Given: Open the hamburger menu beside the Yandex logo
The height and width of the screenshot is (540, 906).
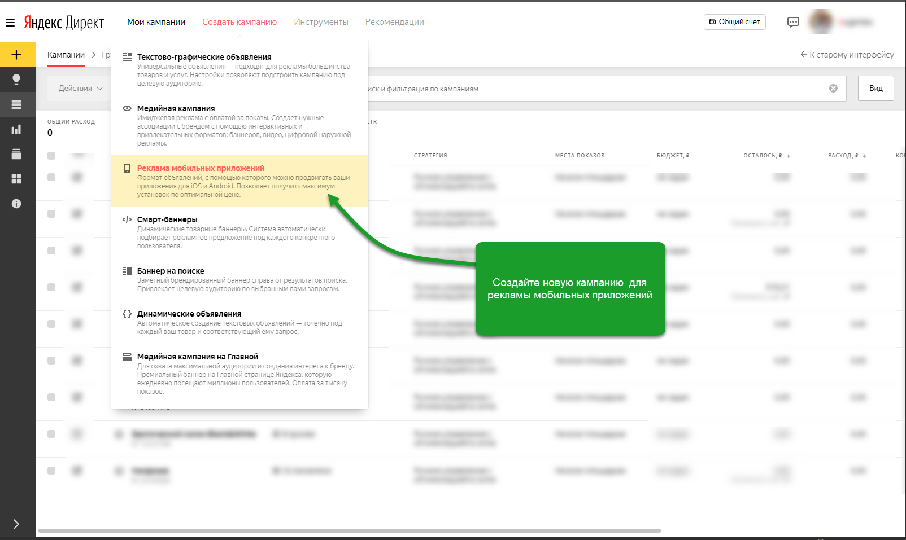Looking at the screenshot, I should click(x=10, y=23).
